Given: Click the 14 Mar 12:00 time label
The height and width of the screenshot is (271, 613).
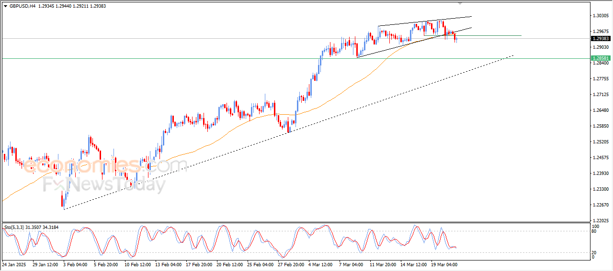Looking at the screenshot, I should (413, 264).
